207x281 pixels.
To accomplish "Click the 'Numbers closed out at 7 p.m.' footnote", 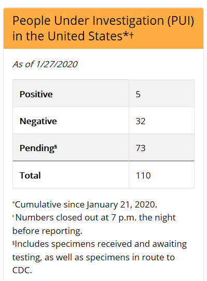I will pyautogui.click(x=94, y=217).
